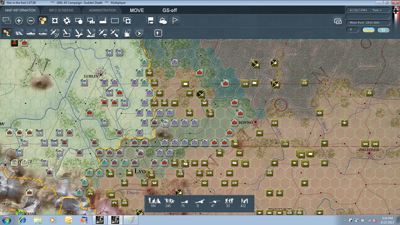
Task: Click the flag with arrow icon
Action: coord(151,20)
